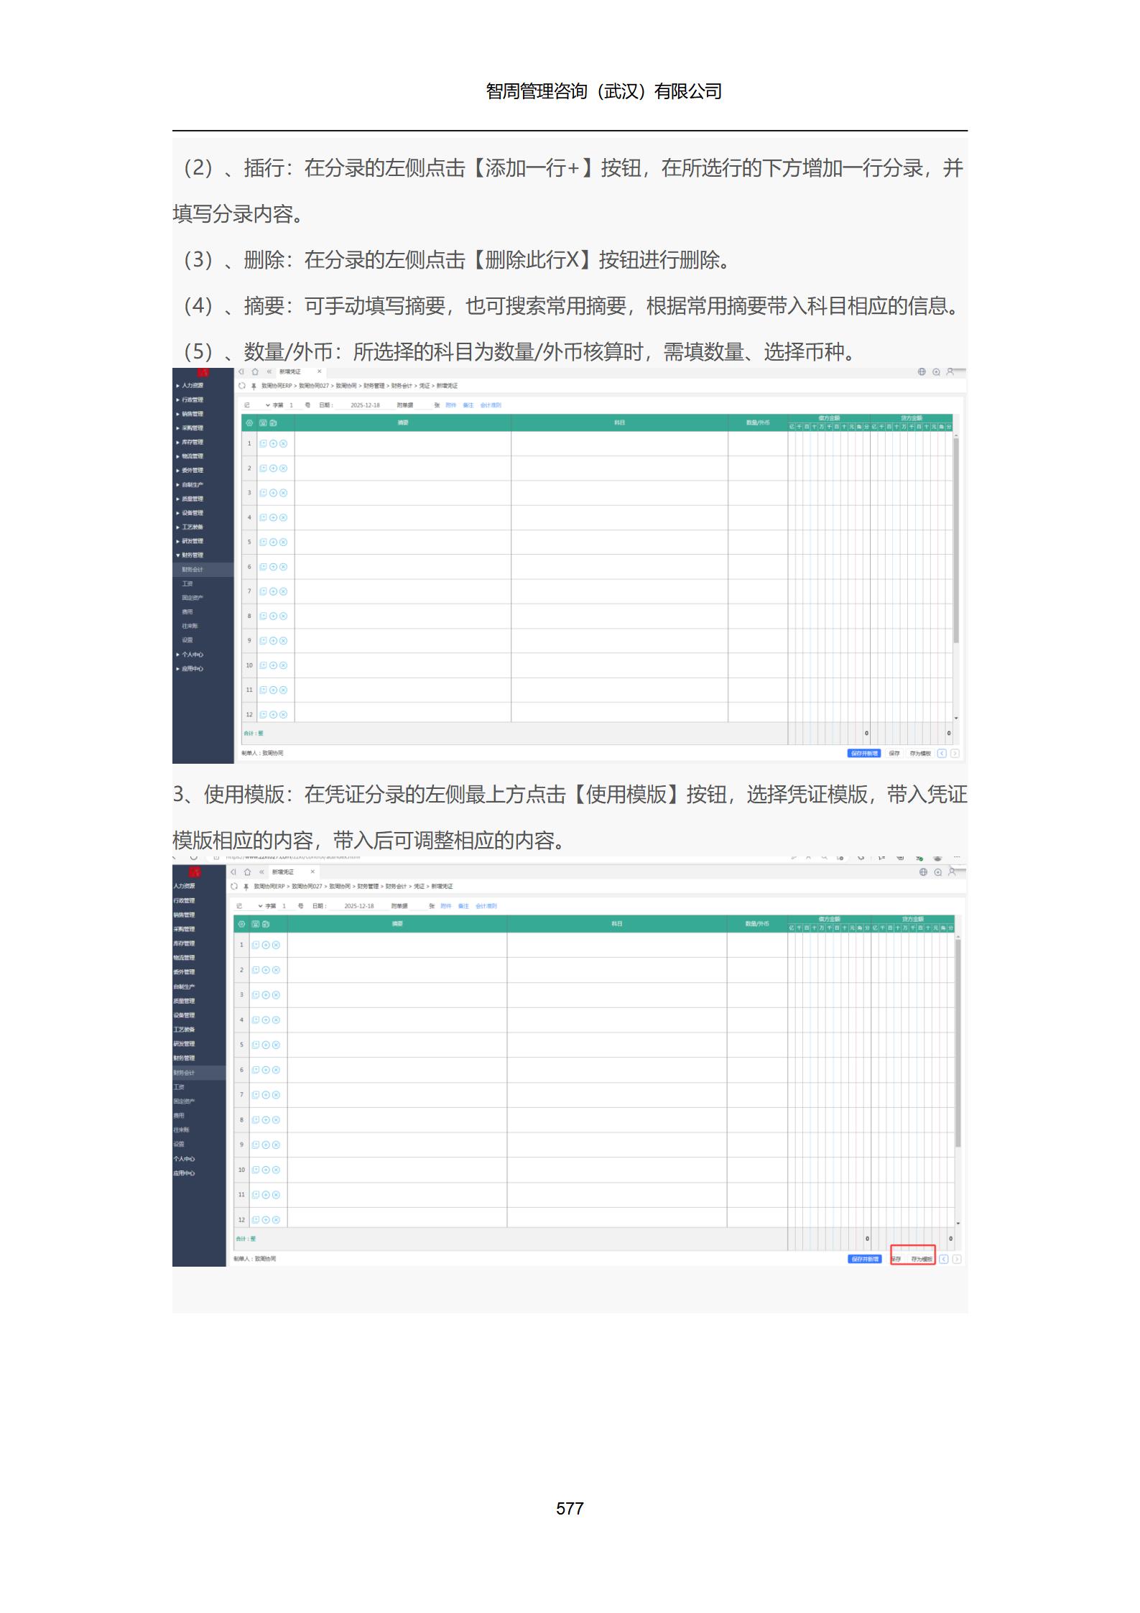Open the user profile icon, first screenshot
Image resolution: width=1140 pixels, height=1613 pixels.
(950, 371)
